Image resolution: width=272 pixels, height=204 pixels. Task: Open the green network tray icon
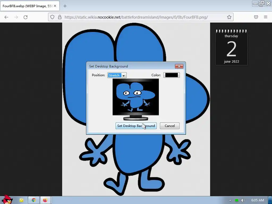pos(237,200)
